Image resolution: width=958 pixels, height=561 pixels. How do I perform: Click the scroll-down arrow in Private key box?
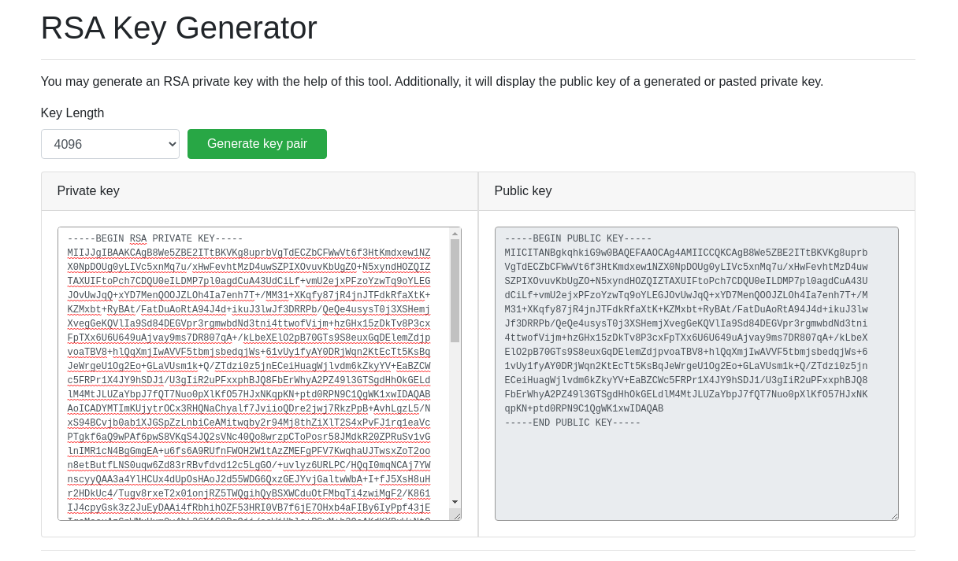click(x=455, y=501)
